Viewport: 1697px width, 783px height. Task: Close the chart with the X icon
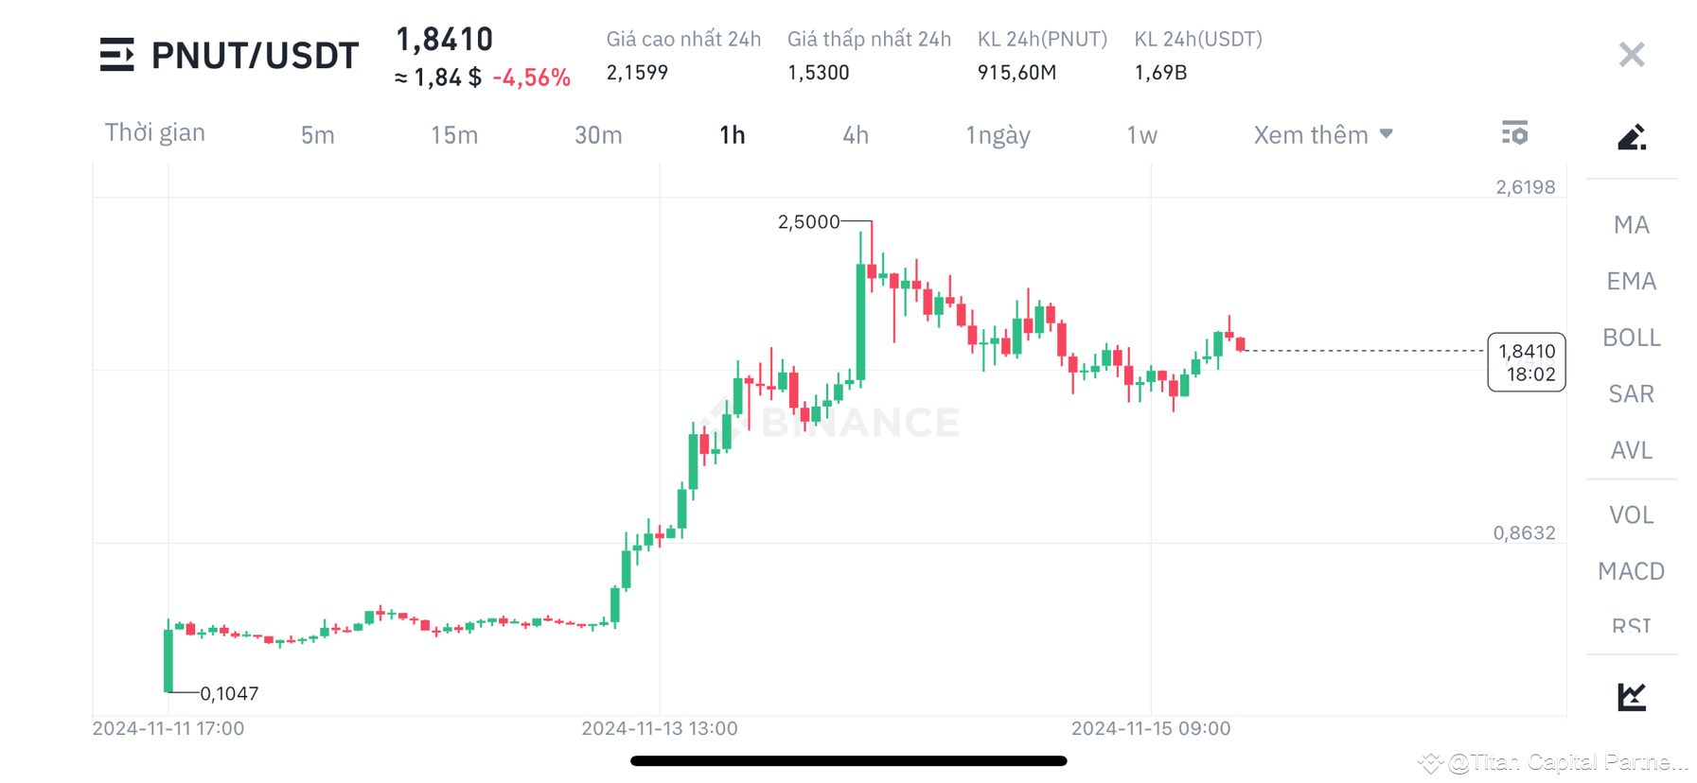coord(1631,54)
